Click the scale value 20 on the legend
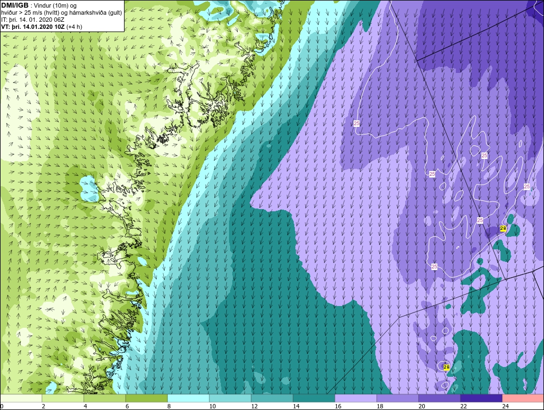This screenshot has height=410, width=544. (422, 406)
